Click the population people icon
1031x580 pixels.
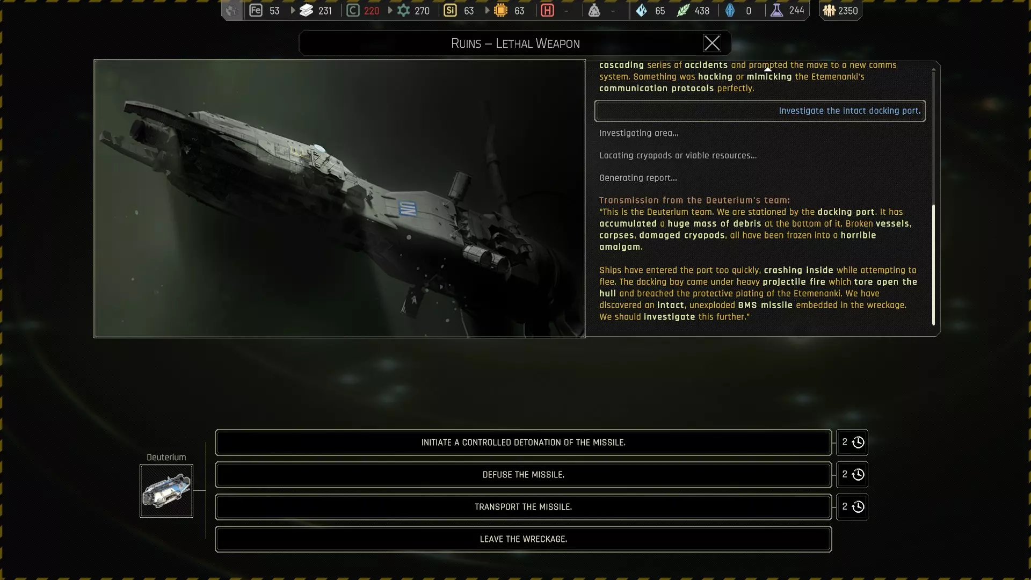pyautogui.click(x=829, y=10)
